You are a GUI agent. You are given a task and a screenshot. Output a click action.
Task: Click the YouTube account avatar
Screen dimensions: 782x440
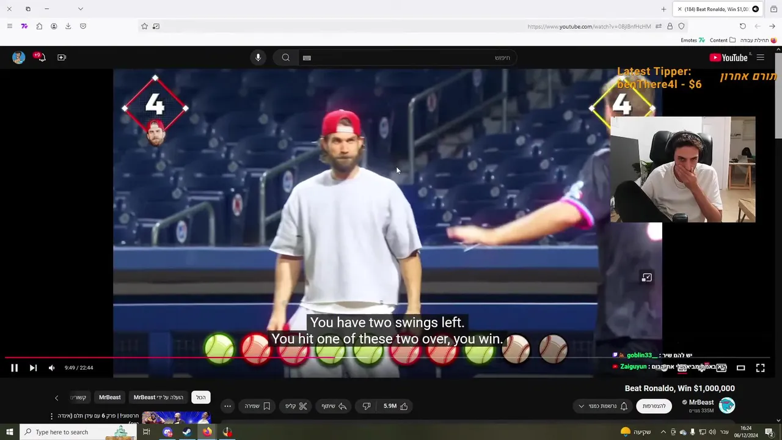19,57
